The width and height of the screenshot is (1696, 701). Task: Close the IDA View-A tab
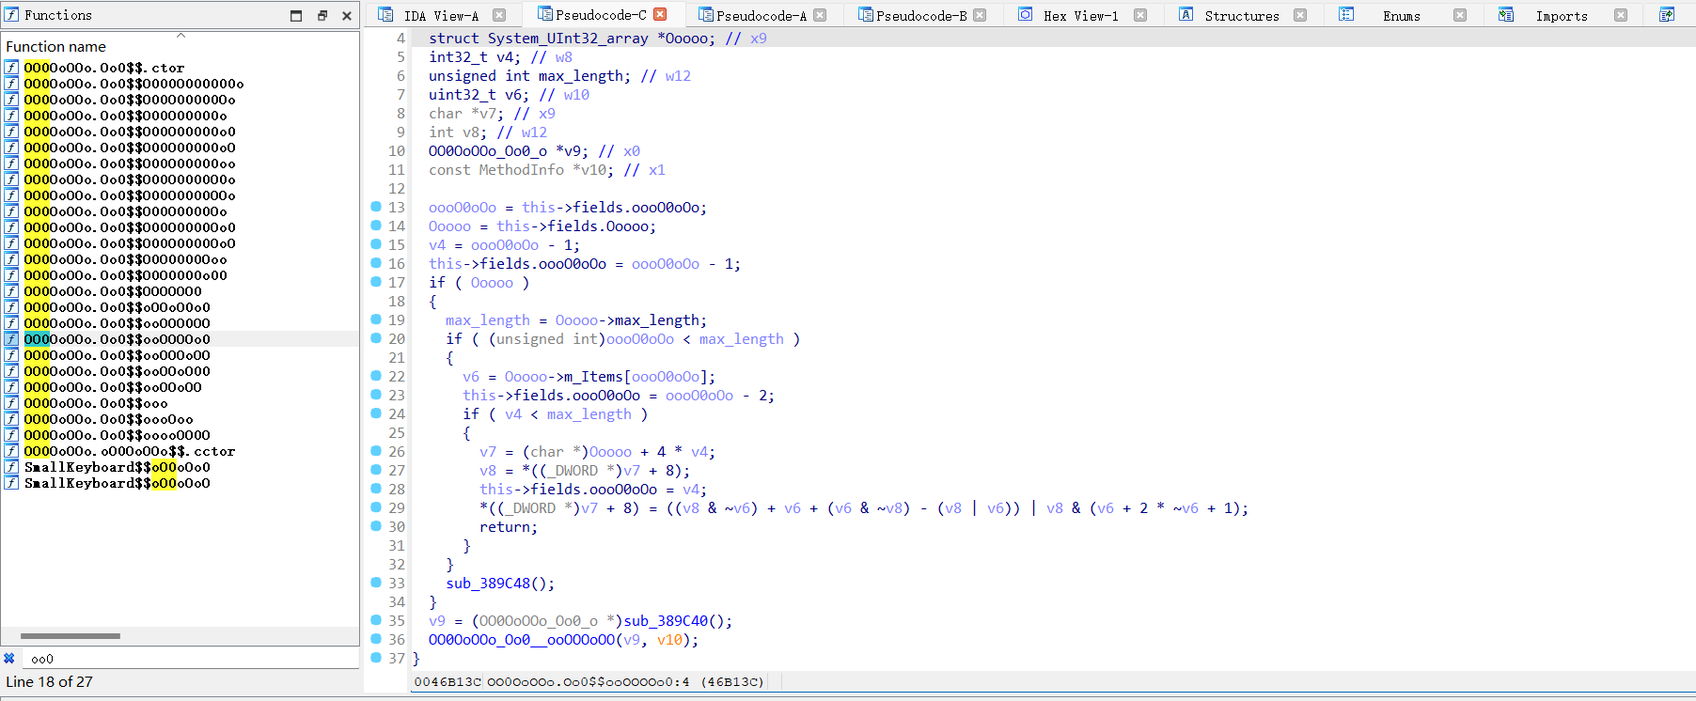click(x=499, y=15)
